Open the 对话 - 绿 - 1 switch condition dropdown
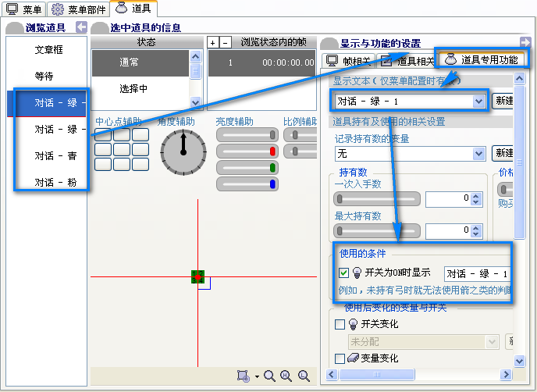 tap(477, 274)
